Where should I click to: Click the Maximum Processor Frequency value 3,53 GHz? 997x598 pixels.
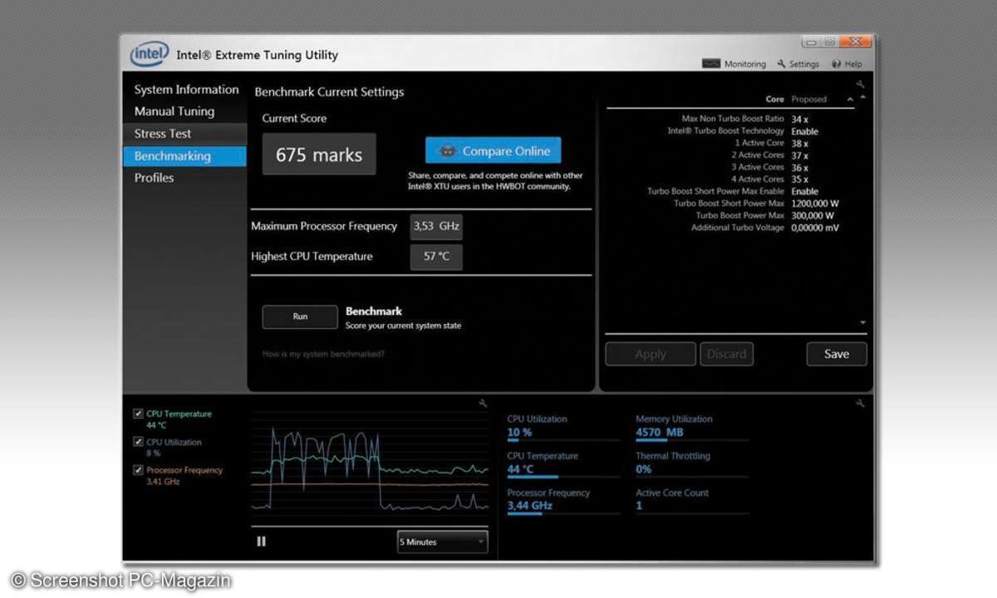click(436, 226)
